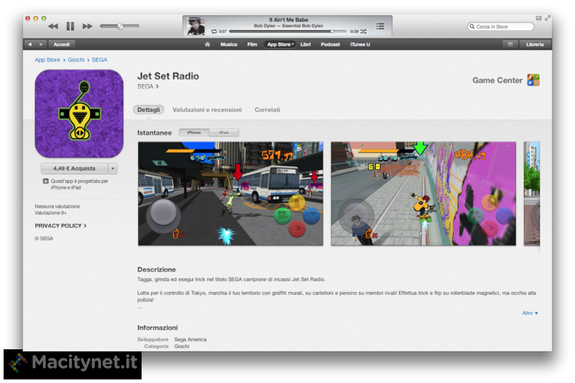Viewport: 575px width, 383px height.
Task: Seek within the song progress bar
Action: pyautogui.click(x=287, y=32)
